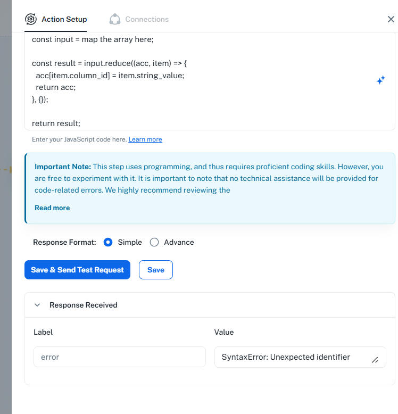Select the Advance response format
Screen dimensions: 398x414
[154, 242]
